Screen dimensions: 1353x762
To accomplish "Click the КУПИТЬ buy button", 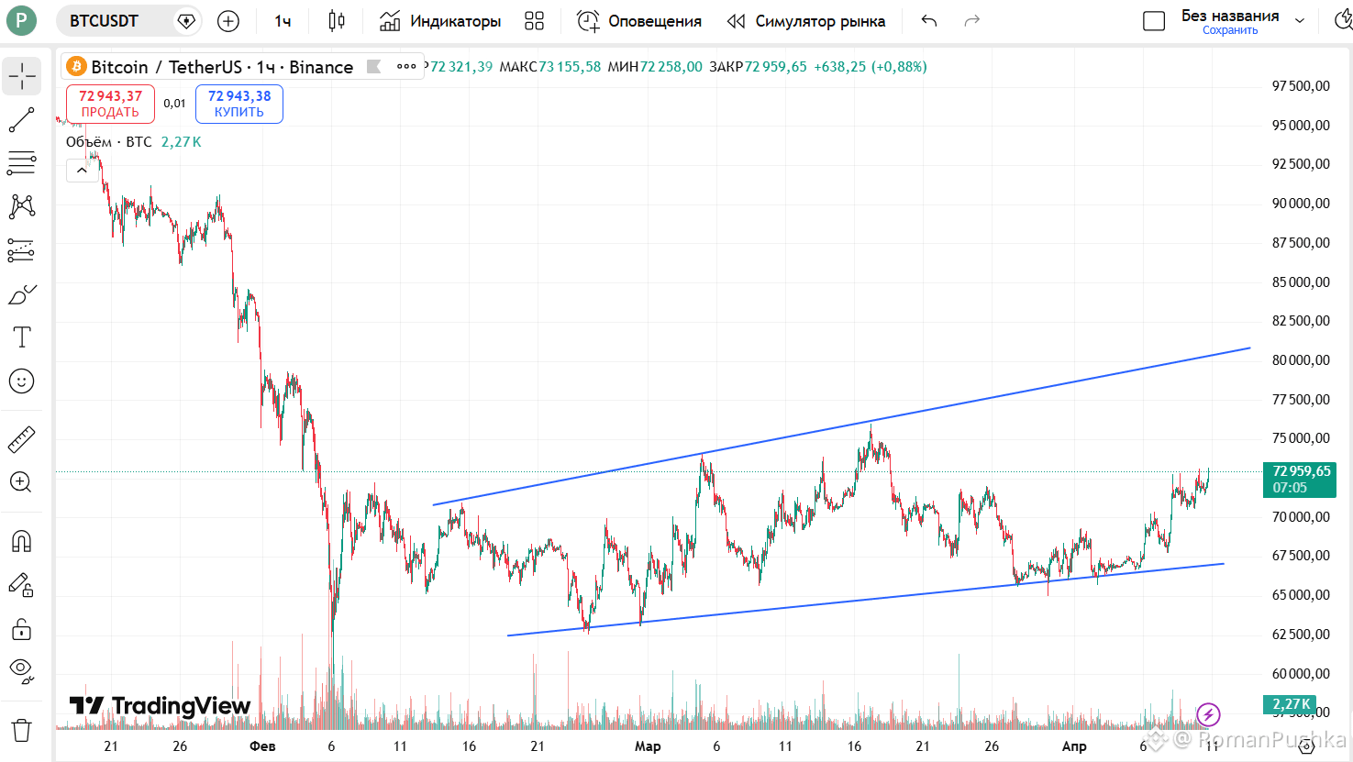I will pos(239,104).
